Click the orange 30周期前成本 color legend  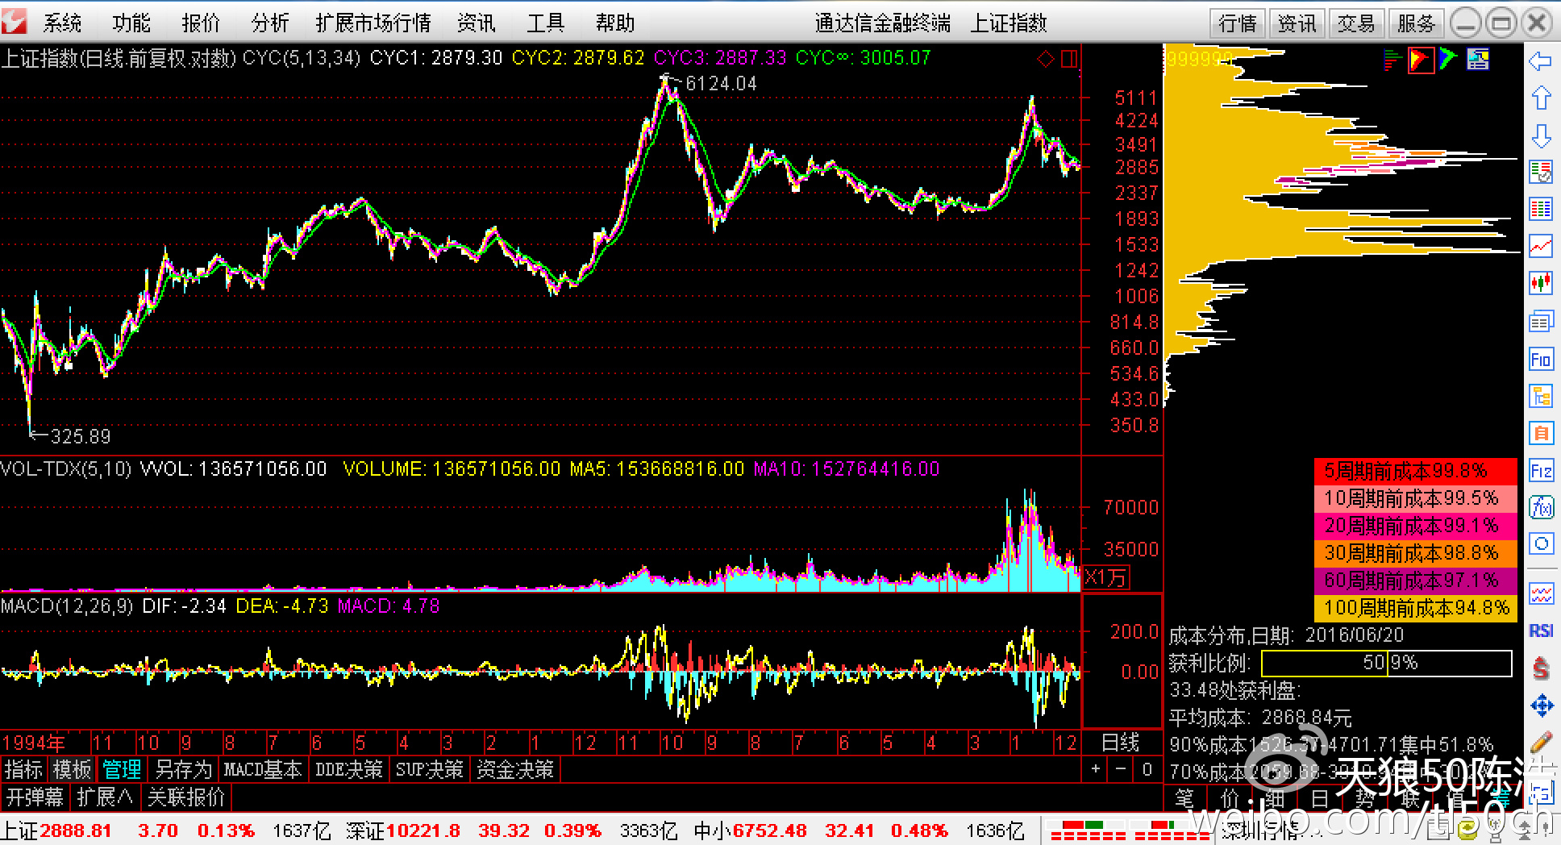(x=1414, y=553)
